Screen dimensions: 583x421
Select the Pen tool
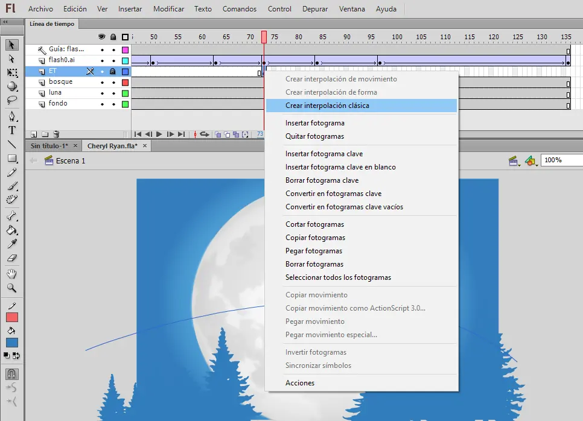pos(12,116)
